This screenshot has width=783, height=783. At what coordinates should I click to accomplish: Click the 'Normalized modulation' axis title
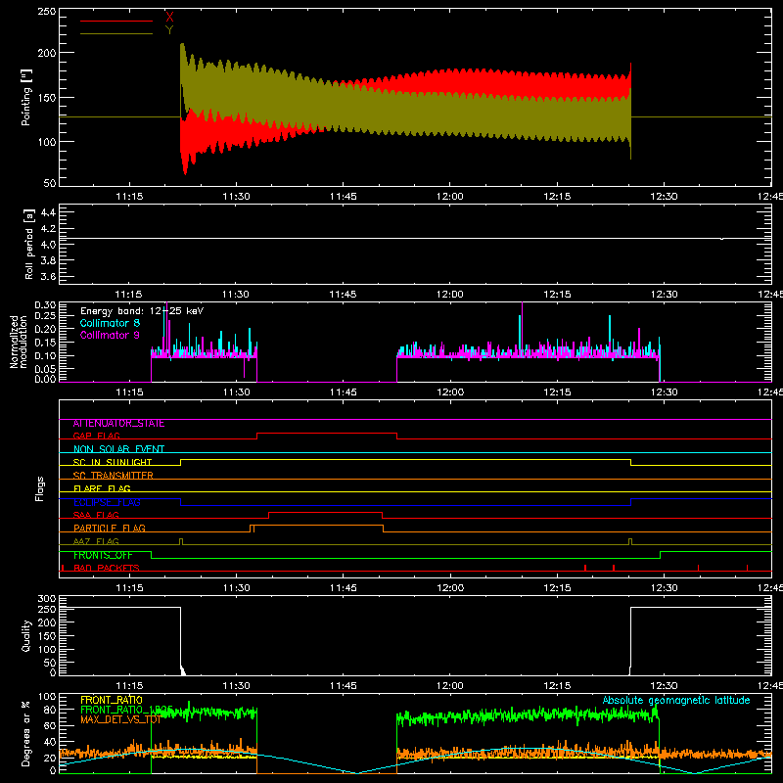[x=19, y=342]
